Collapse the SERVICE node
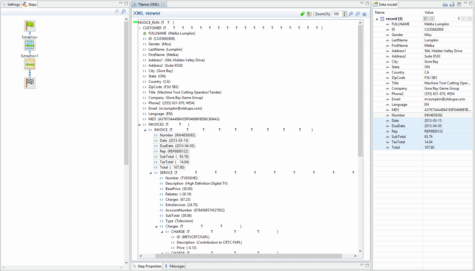 [151, 173]
